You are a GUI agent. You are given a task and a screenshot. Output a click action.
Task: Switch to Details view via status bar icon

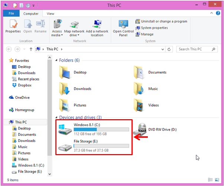(210, 180)
